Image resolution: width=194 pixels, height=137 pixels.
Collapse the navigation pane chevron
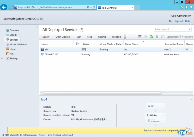pos(37,27)
